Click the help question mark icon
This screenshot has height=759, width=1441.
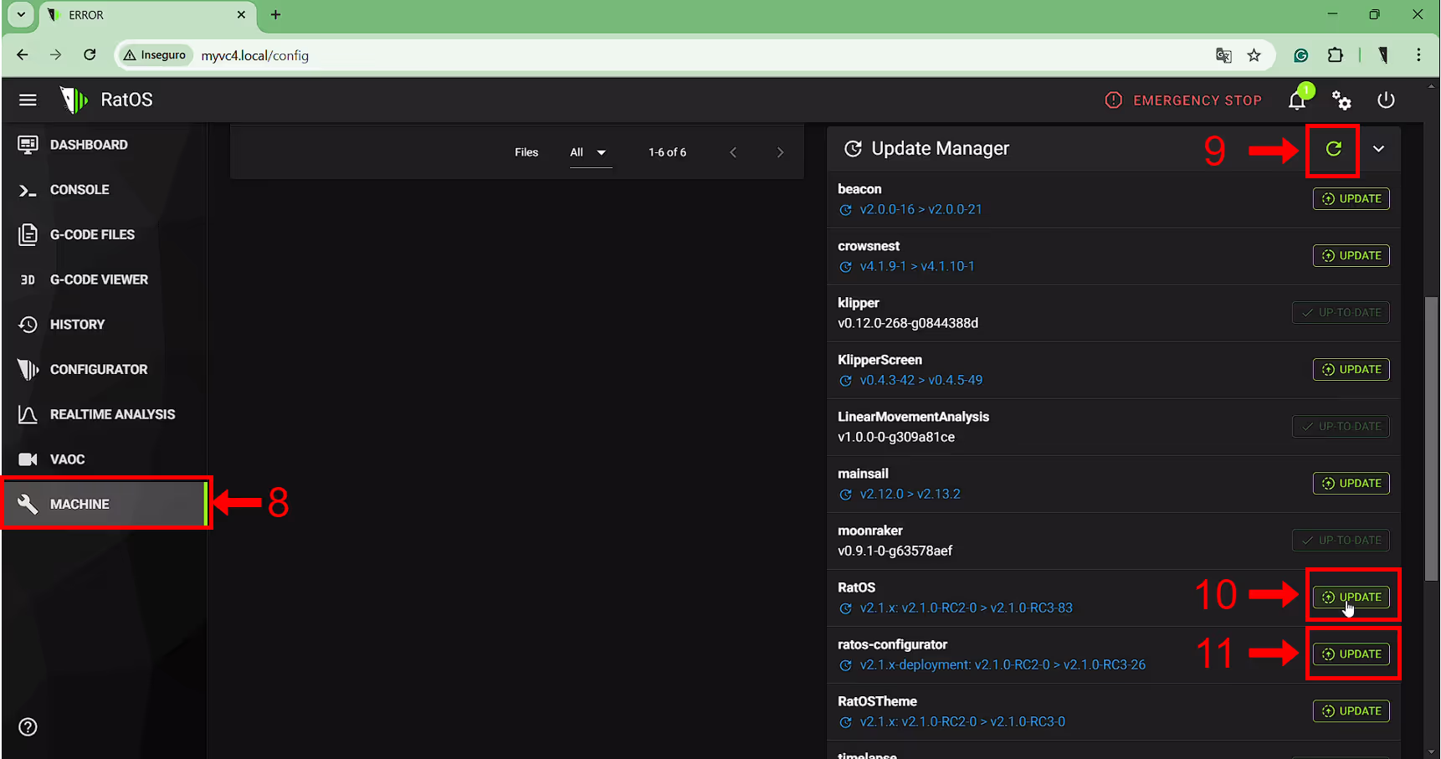[x=28, y=726]
